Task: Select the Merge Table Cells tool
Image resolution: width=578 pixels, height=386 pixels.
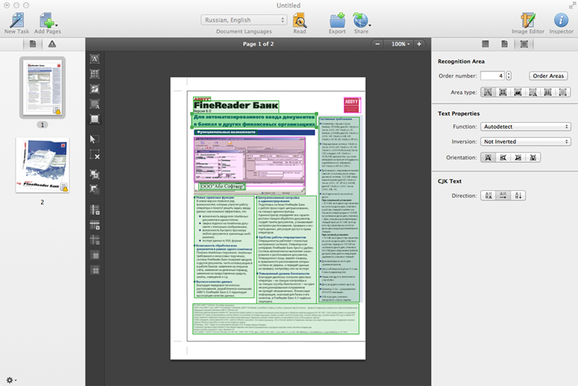Action: click(x=95, y=255)
